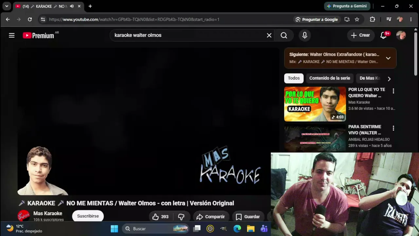Select Contenido de la serie chip
419x236 pixels.
tap(330, 78)
